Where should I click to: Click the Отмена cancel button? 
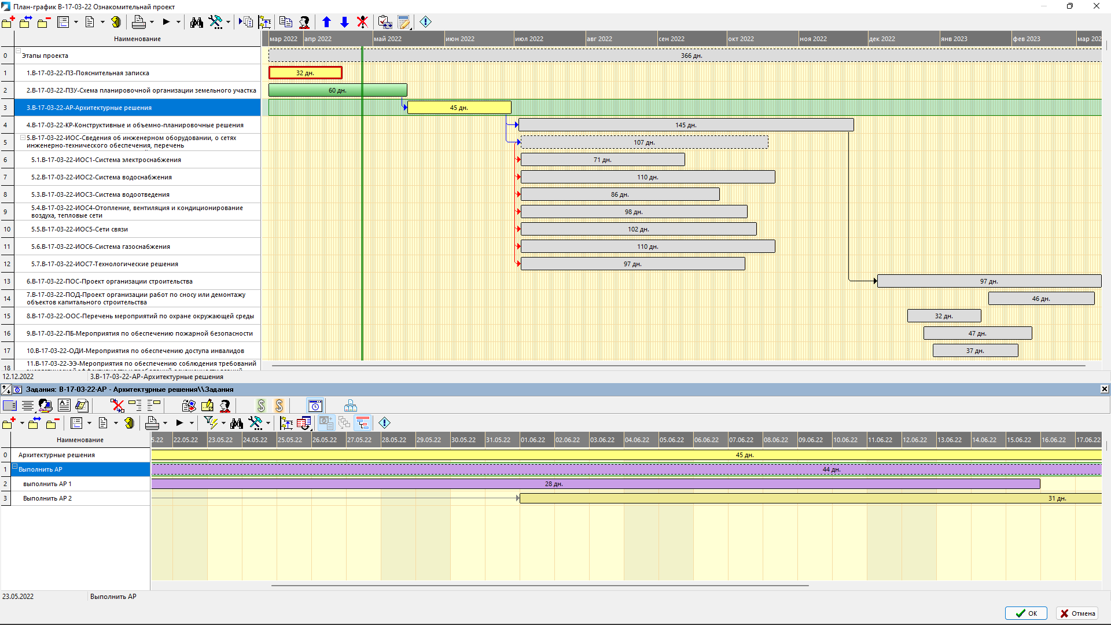click(x=1077, y=613)
